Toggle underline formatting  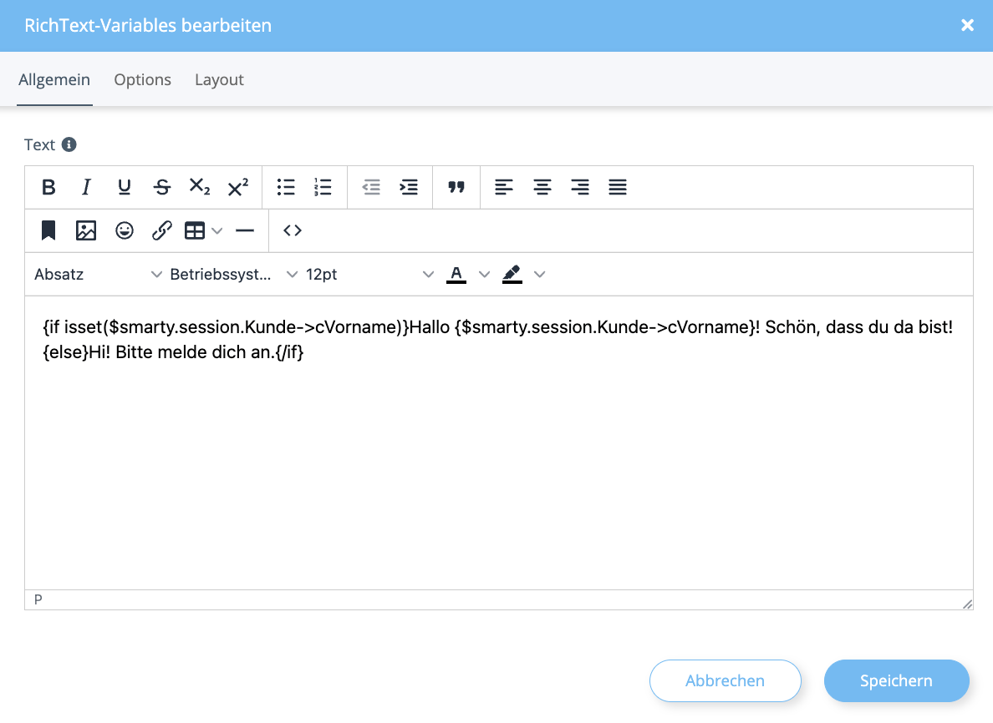pyautogui.click(x=124, y=187)
